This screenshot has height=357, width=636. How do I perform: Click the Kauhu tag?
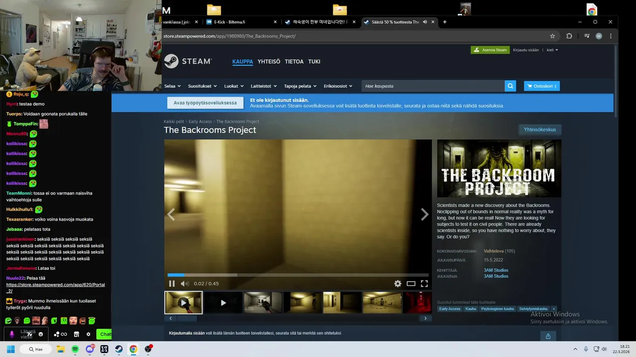[471, 309]
